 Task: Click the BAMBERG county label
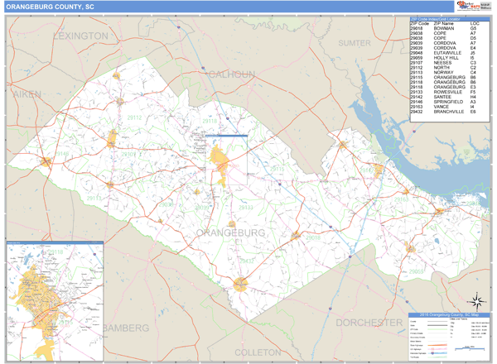(x=126, y=328)
